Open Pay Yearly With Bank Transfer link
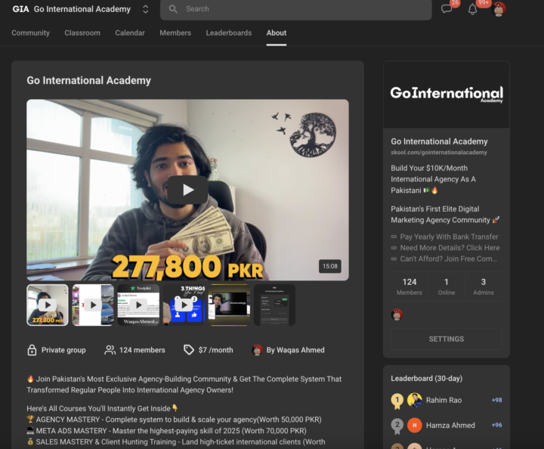Screen dimensions: 544x449 coord(449,237)
